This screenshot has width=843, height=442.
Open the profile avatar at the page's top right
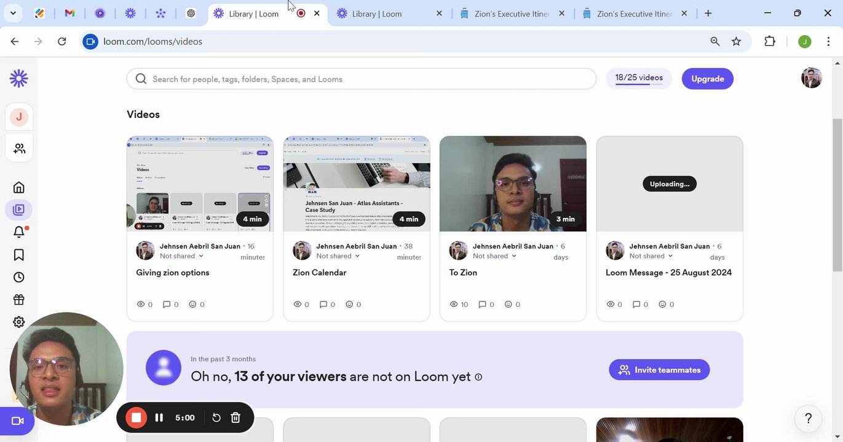pos(812,78)
